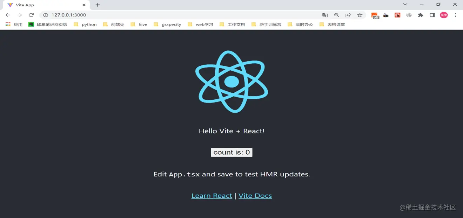Viewport: 463px width, 218px height.
Task: Follow the Learn React link
Action: (x=212, y=196)
